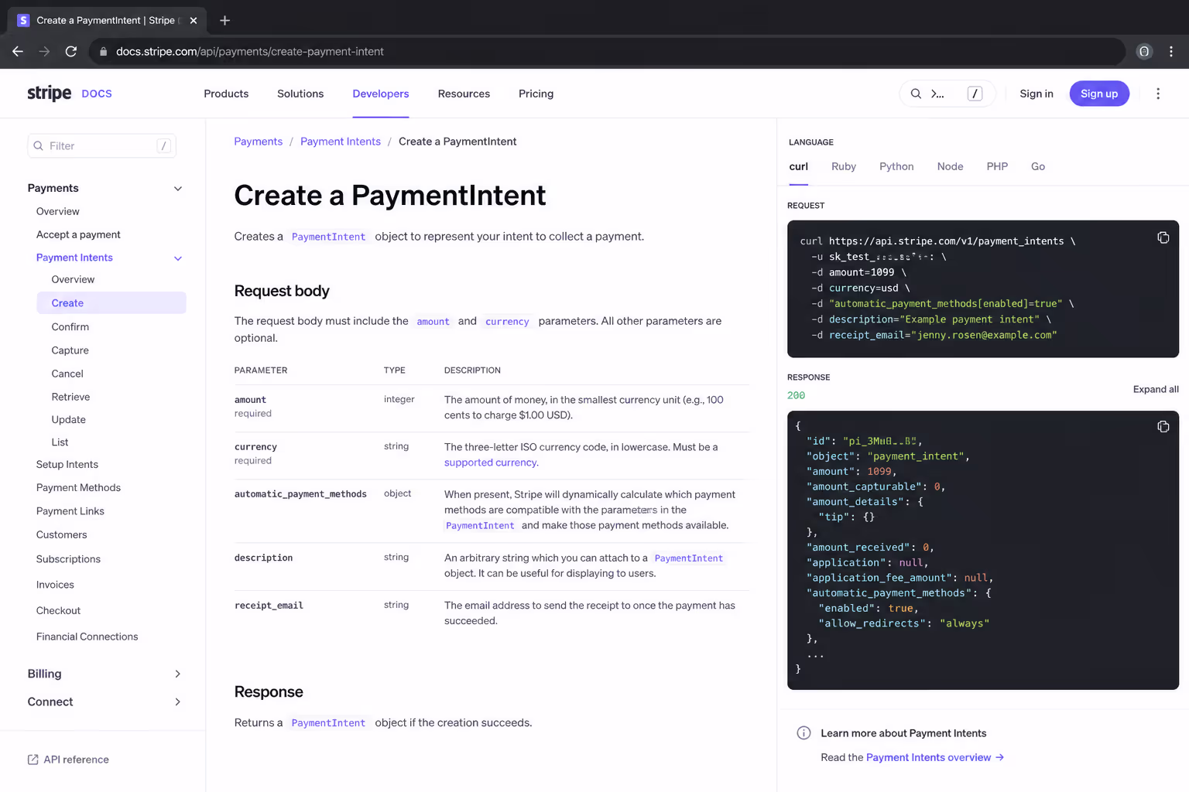
Task: Open the terminal shell prompt icon
Action: click(x=937, y=94)
